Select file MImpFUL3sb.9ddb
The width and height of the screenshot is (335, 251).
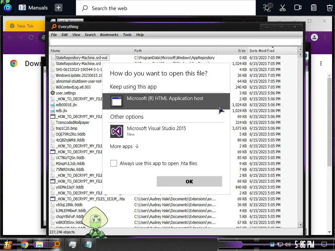click(x=70, y=164)
